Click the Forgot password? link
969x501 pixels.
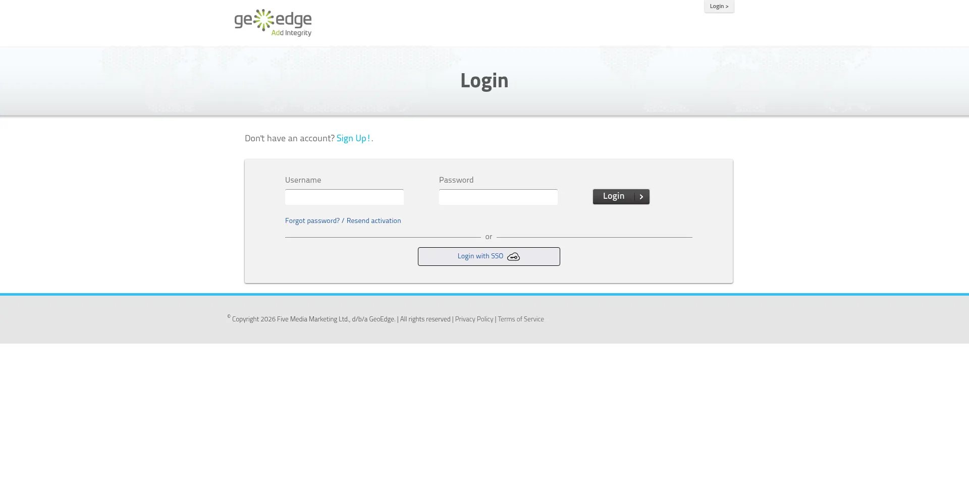pos(312,220)
